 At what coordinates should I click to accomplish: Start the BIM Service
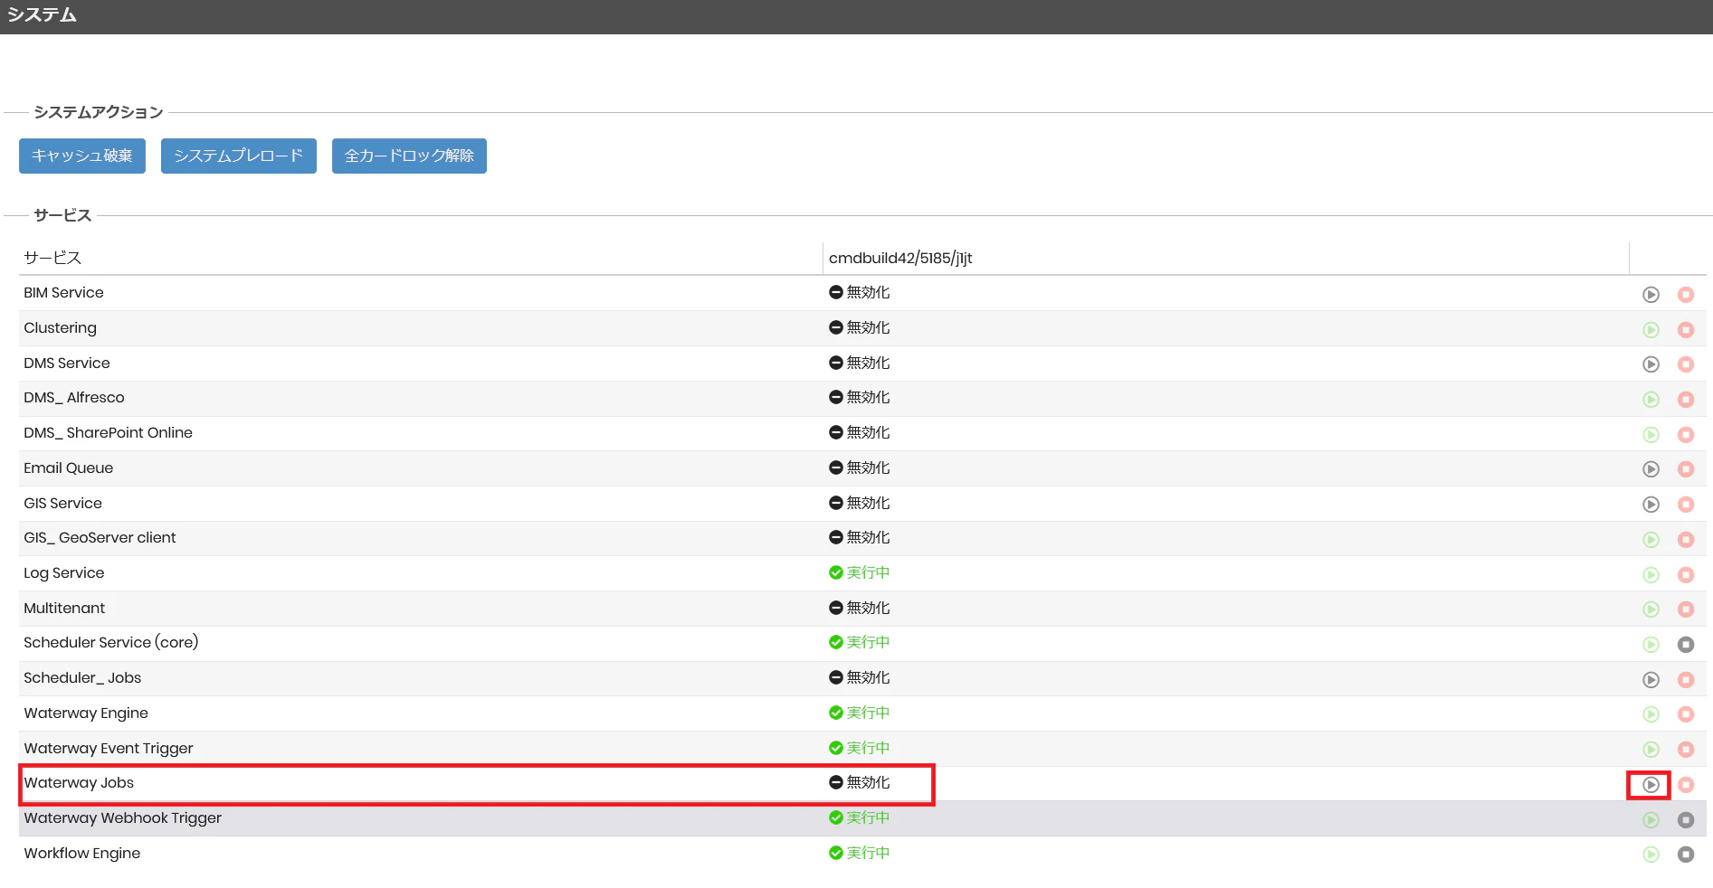(x=1651, y=294)
